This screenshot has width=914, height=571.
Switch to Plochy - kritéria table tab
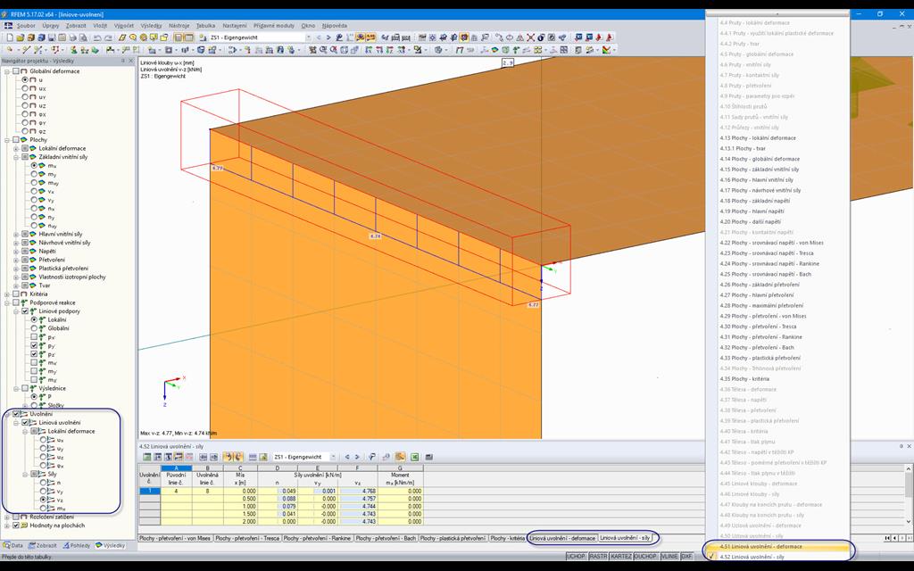point(507,538)
